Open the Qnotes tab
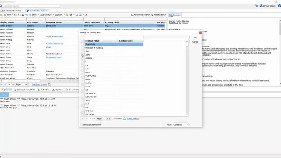 pos(6,90)
